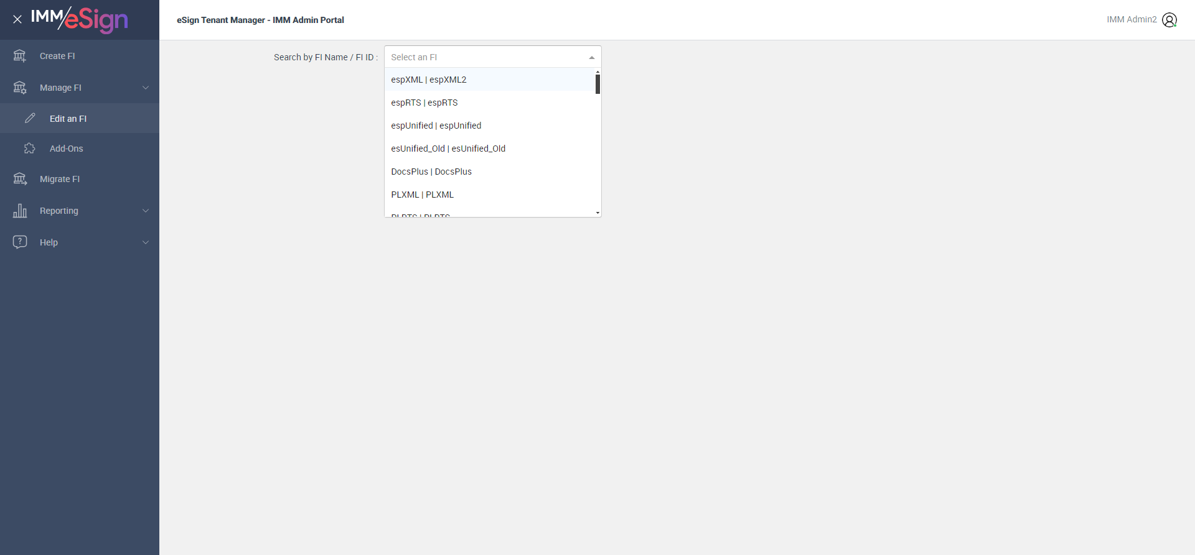This screenshot has height=555, width=1195.
Task: Expand the Reporting chevron
Action: click(x=146, y=211)
